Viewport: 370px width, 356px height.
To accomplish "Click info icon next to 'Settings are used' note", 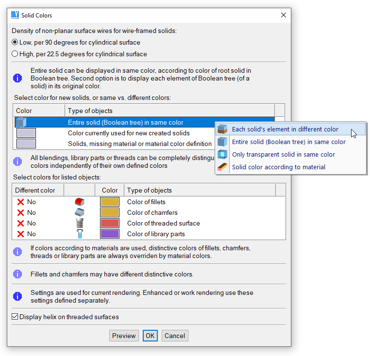I will pyautogui.click(x=17, y=296).
